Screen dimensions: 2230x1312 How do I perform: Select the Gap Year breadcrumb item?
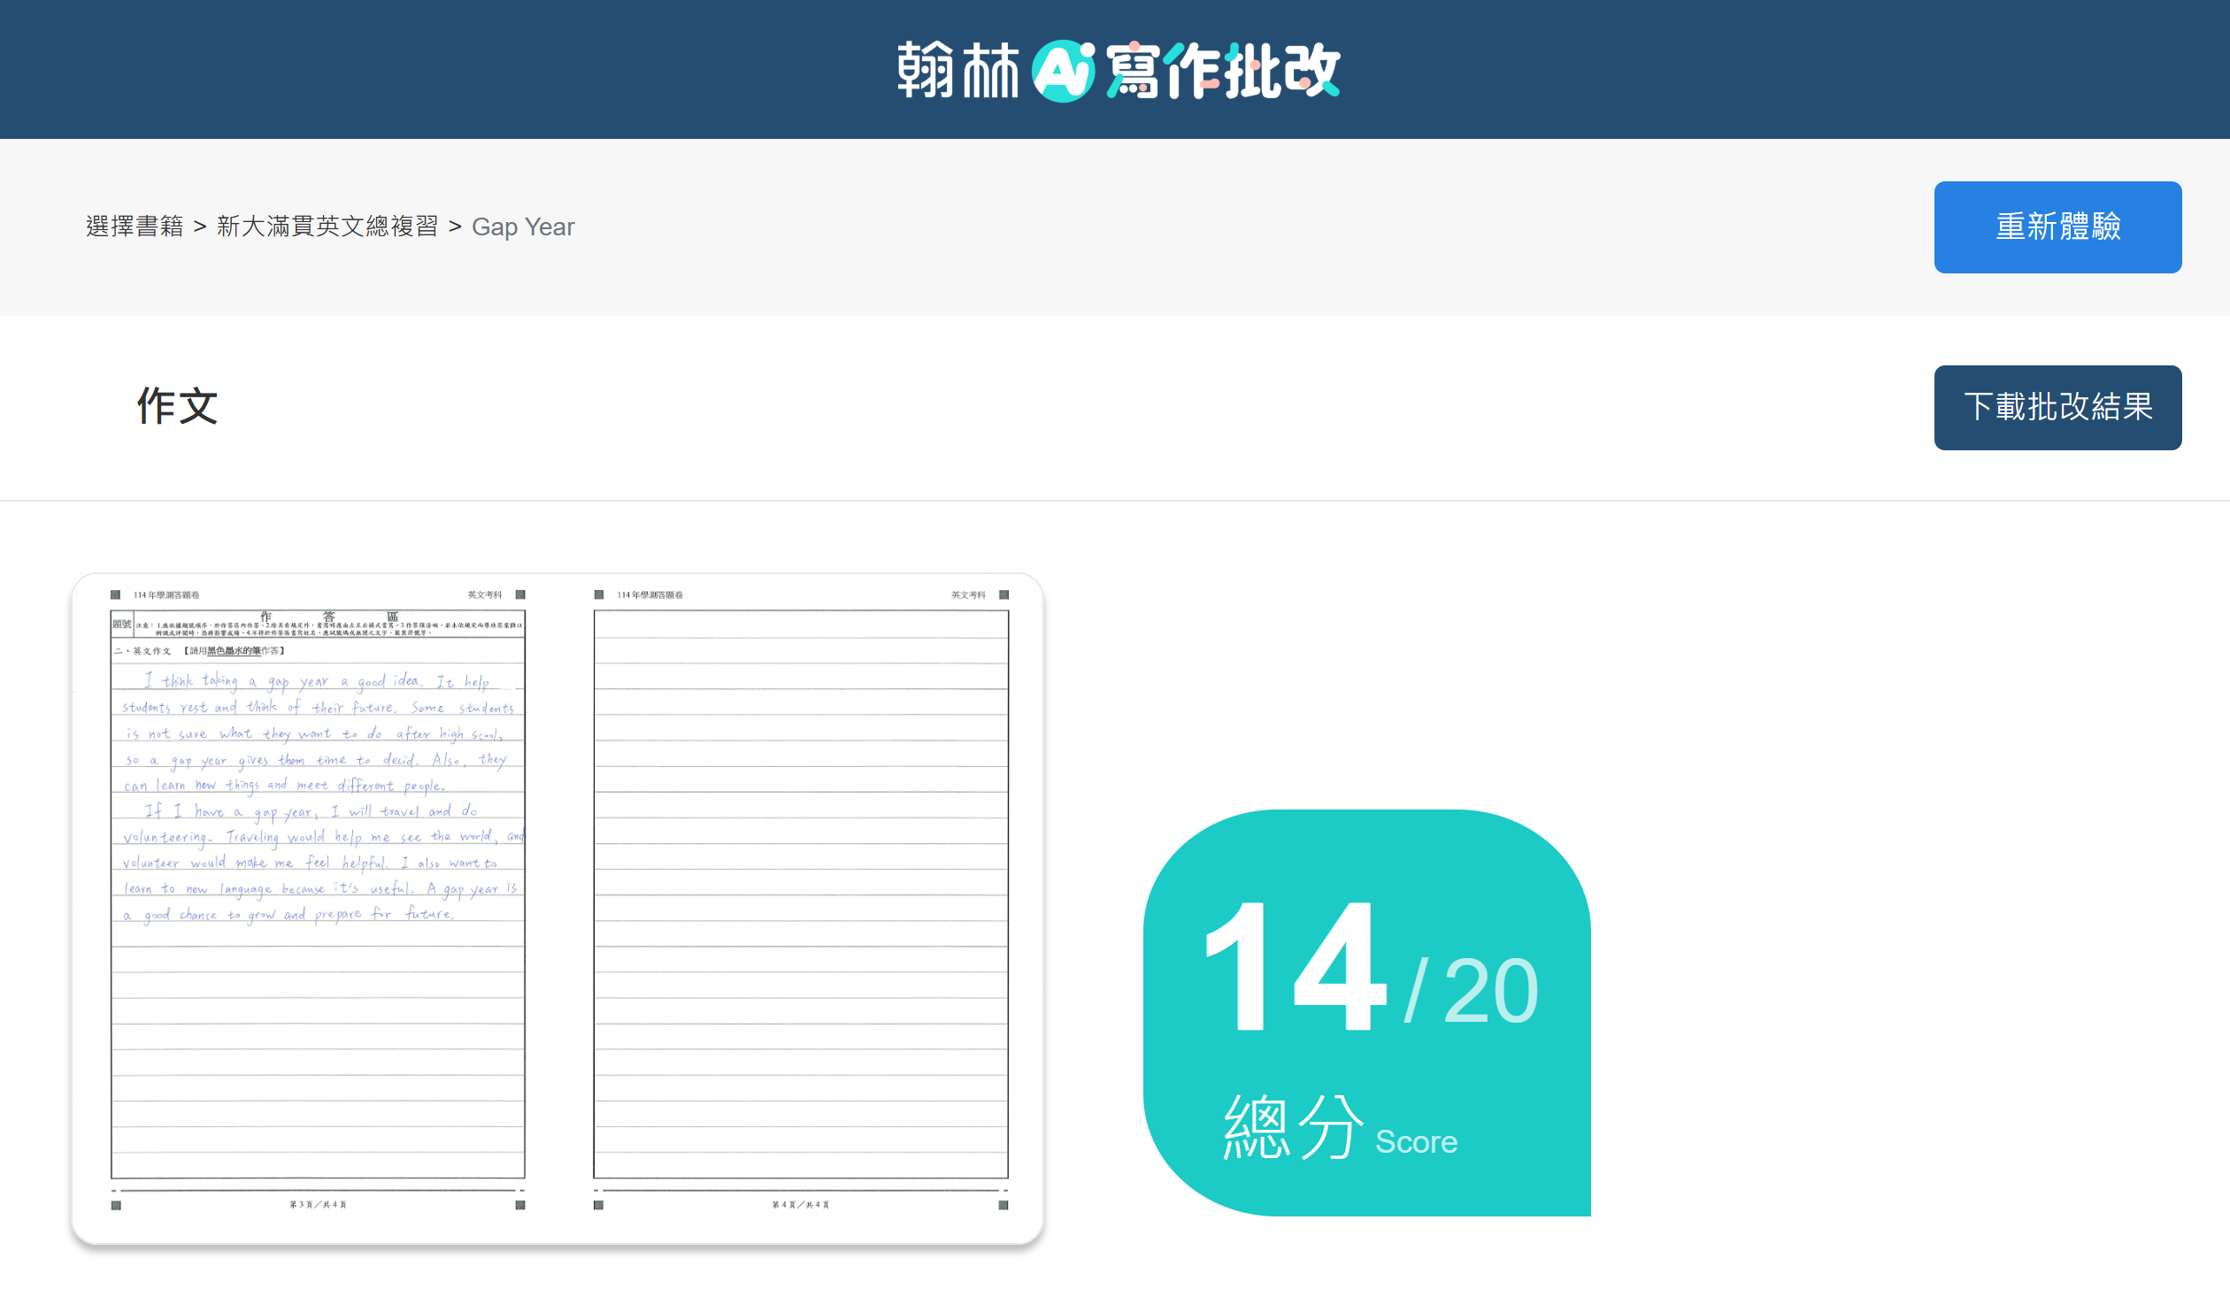pyautogui.click(x=522, y=227)
